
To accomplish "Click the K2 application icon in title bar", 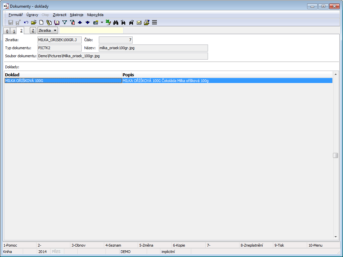I will coord(6,6).
